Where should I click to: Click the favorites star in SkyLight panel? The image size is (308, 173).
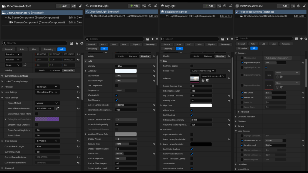[x=228, y=39]
